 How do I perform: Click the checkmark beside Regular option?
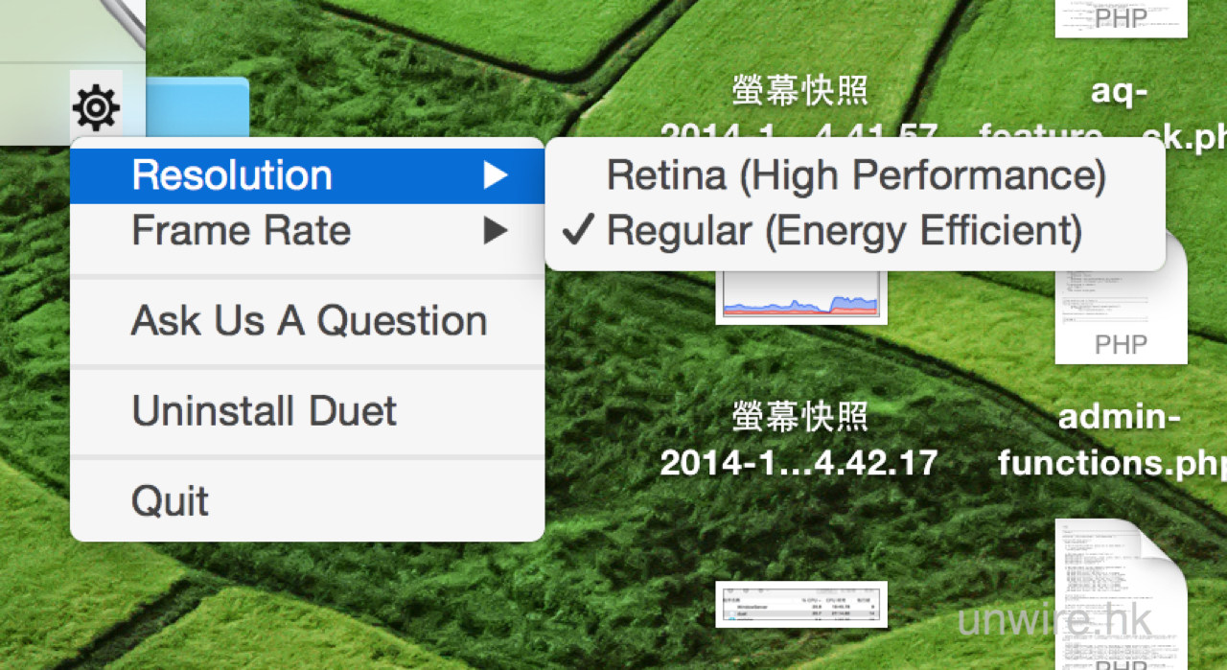coord(577,231)
